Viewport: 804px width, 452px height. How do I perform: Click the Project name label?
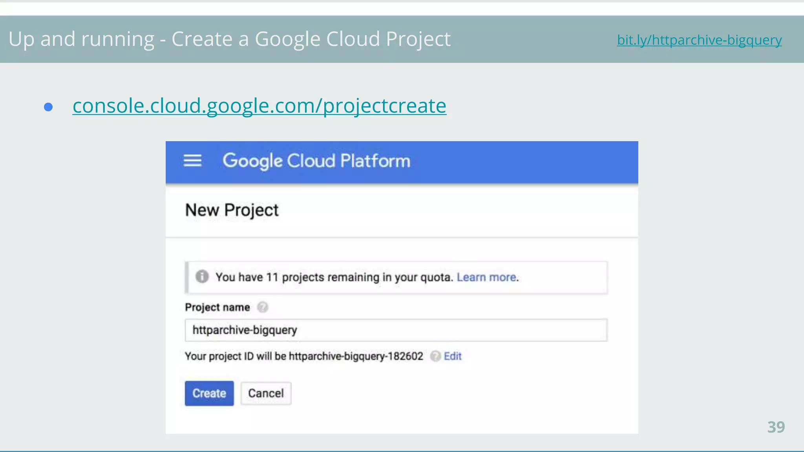point(217,307)
